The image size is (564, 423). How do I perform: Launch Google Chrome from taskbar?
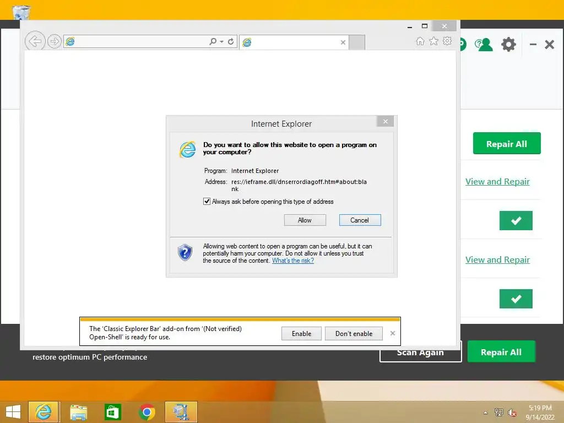point(147,412)
